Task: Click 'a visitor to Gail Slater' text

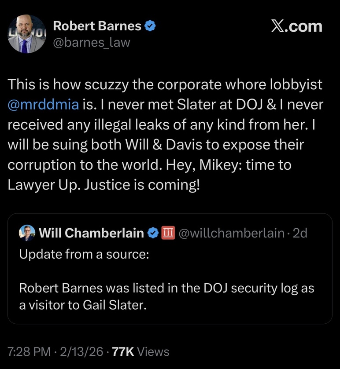Action: point(82,305)
